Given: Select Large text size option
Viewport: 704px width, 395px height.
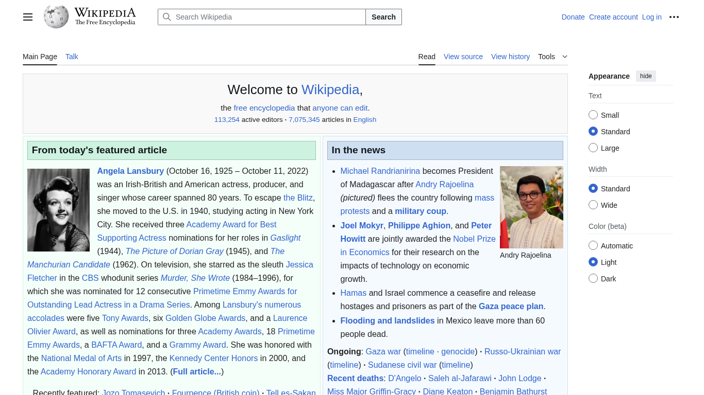Looking at the screenshot, I should (593, 148).
